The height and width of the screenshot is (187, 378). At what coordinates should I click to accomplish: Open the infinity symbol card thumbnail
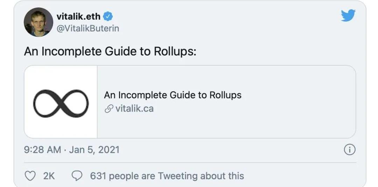[x=61, y=102]
